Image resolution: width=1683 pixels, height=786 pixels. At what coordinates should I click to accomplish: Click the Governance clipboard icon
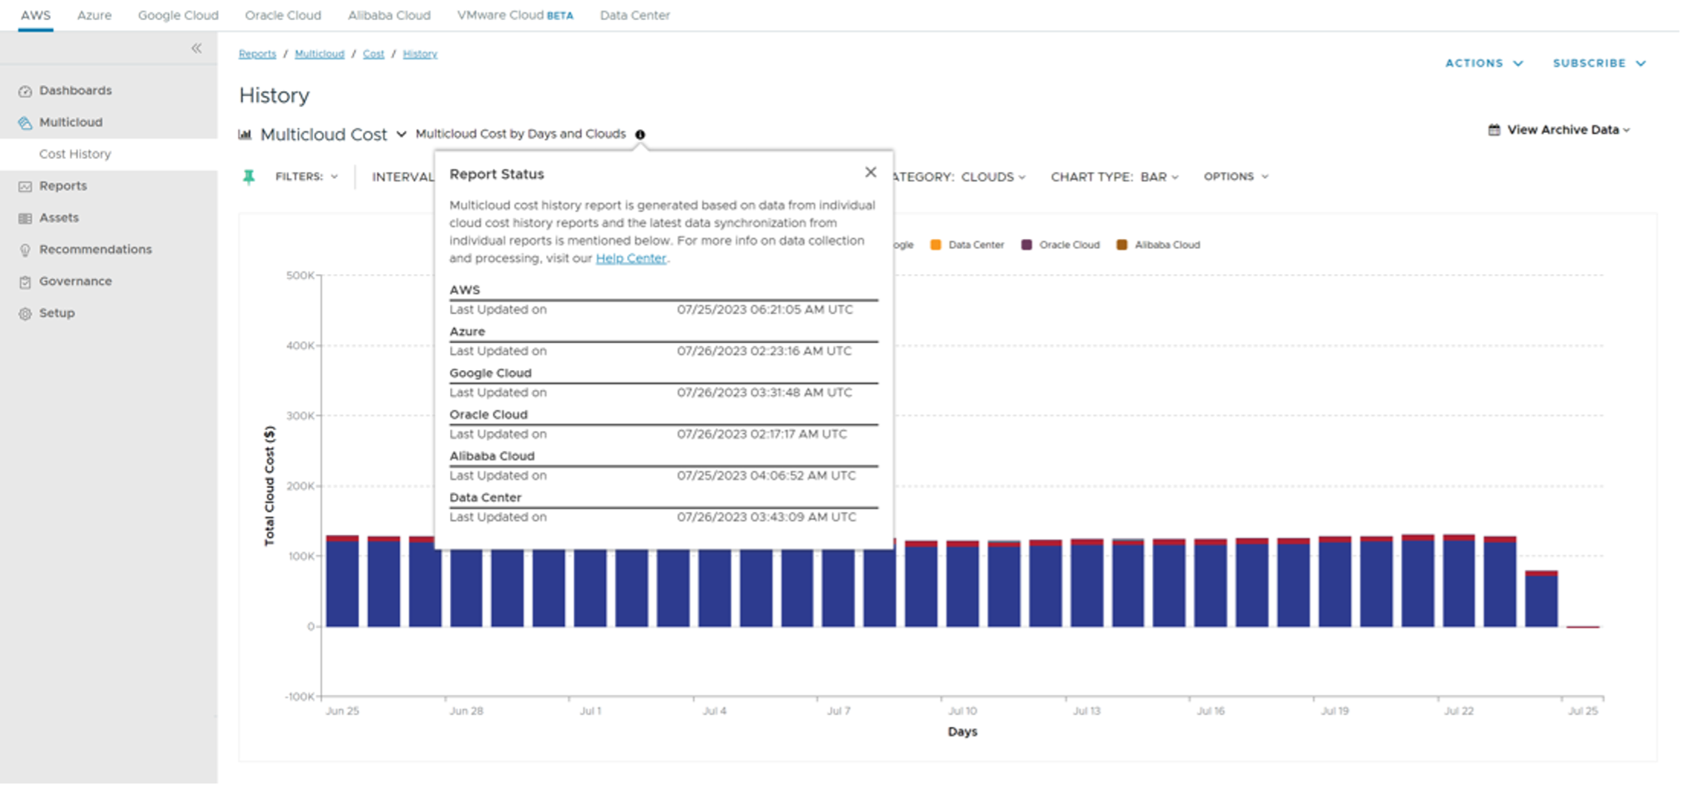point(25,282)
